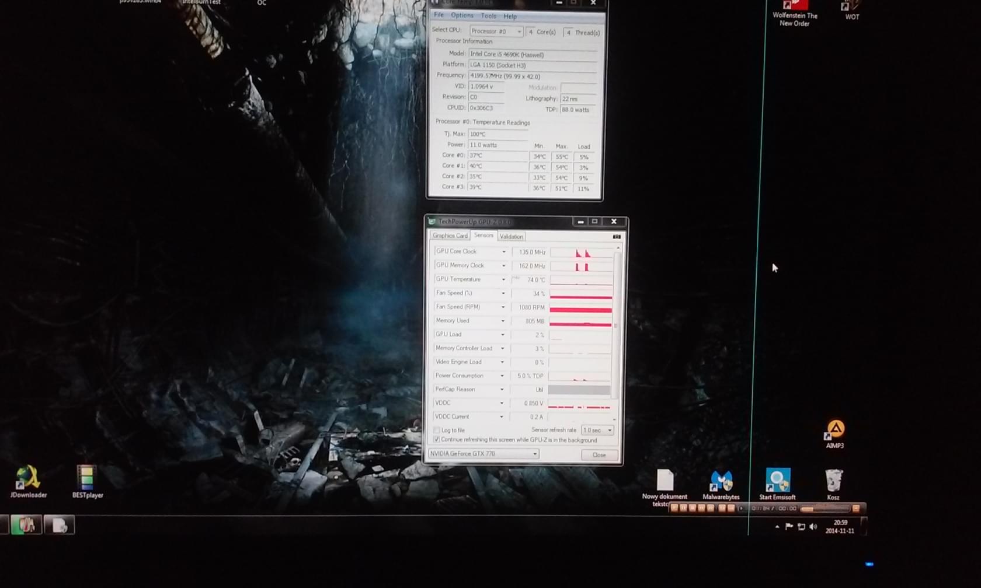Screen dimensions: 981x588
Task: Click the rightmost AIMP mini-player button
Action: tap(855, 508)
